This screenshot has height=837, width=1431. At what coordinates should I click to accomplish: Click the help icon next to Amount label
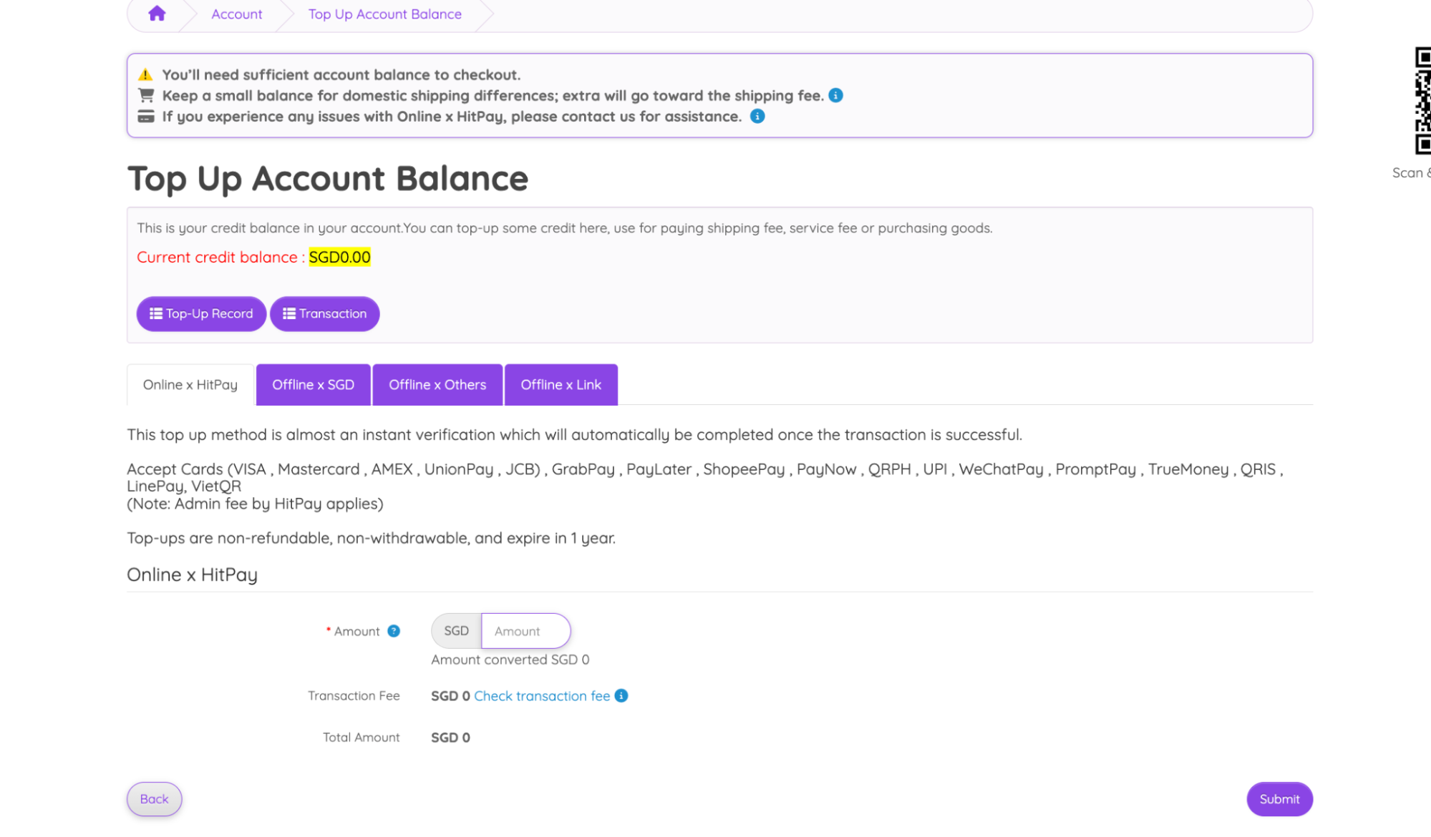(394, 631)
